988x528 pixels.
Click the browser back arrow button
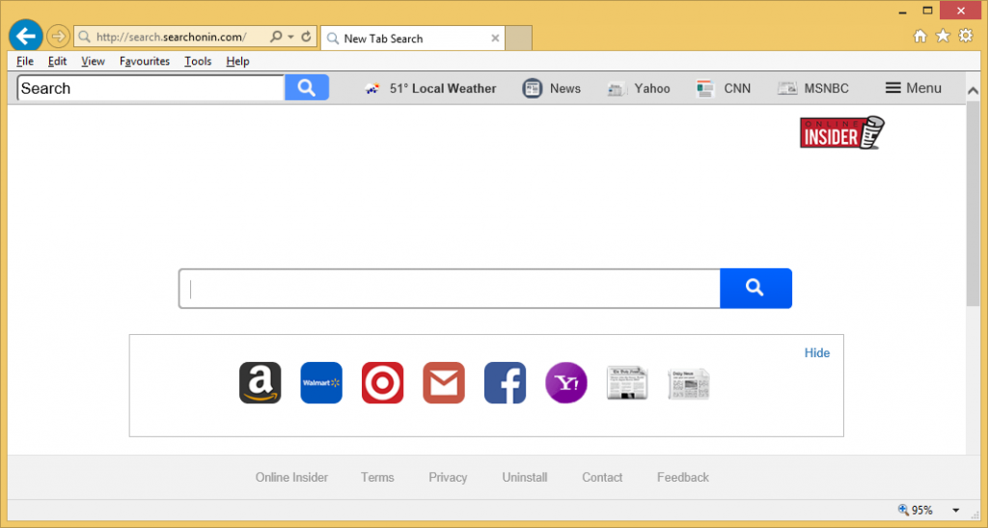[25, 37]
